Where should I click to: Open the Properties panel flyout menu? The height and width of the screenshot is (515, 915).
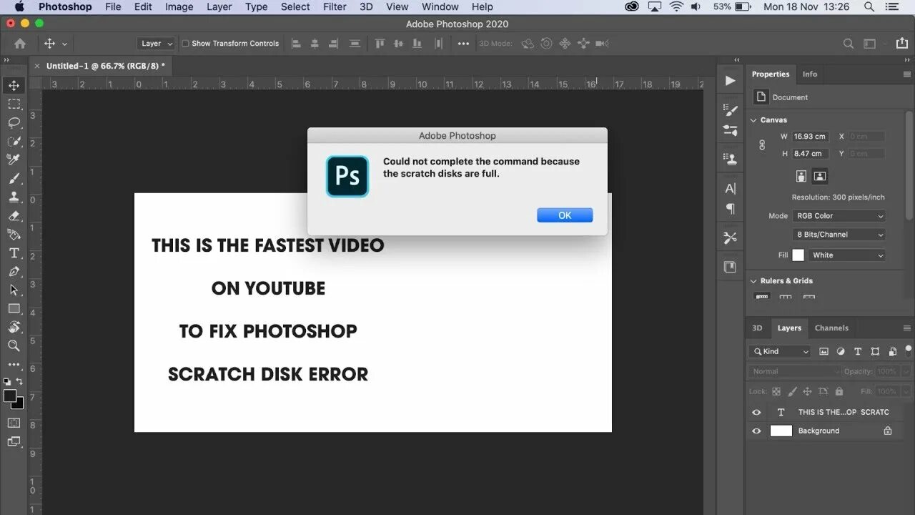(x=906, y=74)
